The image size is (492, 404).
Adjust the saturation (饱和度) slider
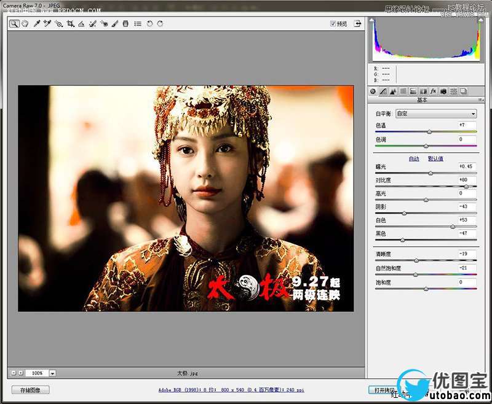(x=426, y=289)
